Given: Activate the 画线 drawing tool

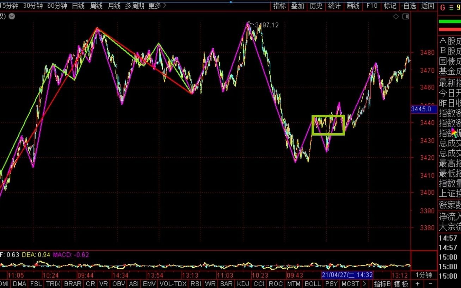Looking at the screenshot, I should click(352, 6).
